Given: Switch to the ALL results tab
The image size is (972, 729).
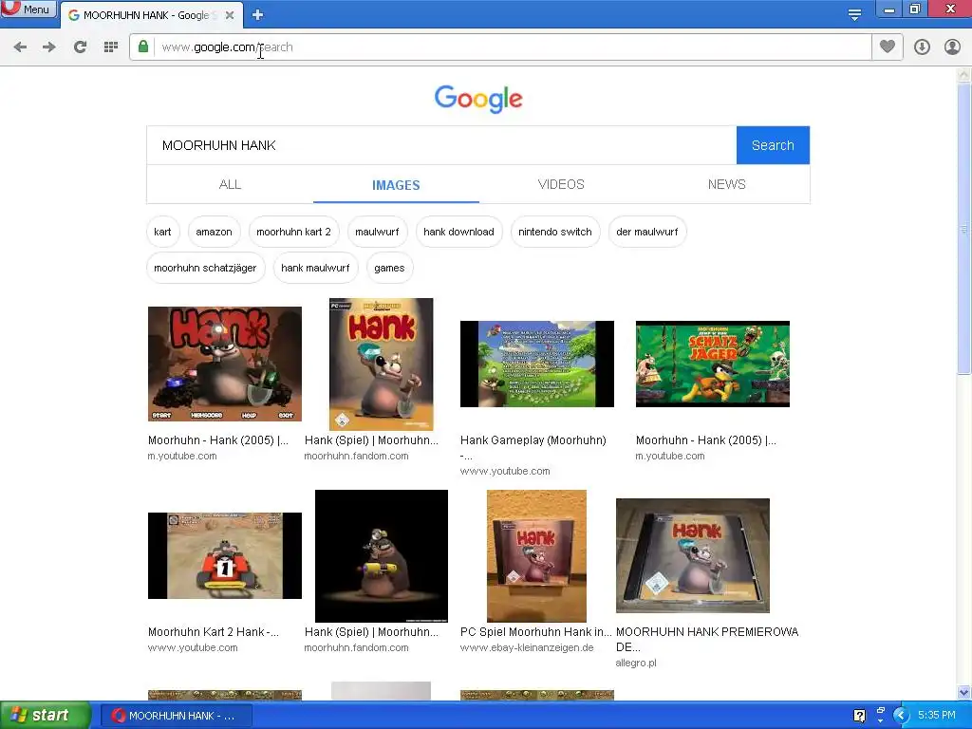Looking at the screenshot, I should click(x=230, y=185).
